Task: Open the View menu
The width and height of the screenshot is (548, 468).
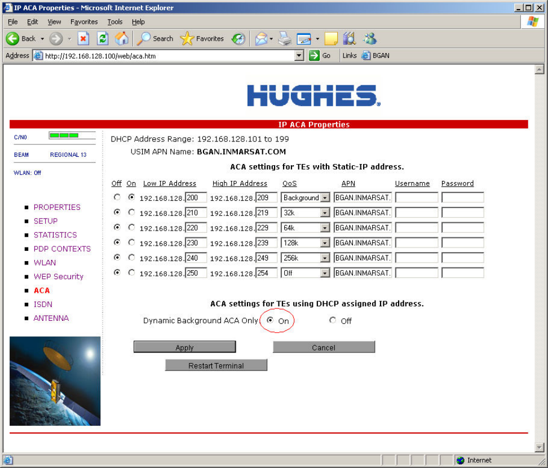Action: click(x=54, y=21)
